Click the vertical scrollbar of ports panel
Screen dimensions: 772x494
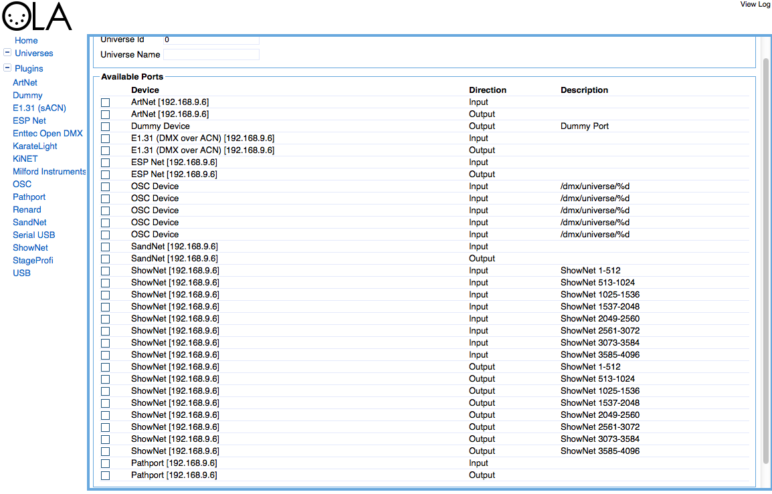(x=766, y=261)
